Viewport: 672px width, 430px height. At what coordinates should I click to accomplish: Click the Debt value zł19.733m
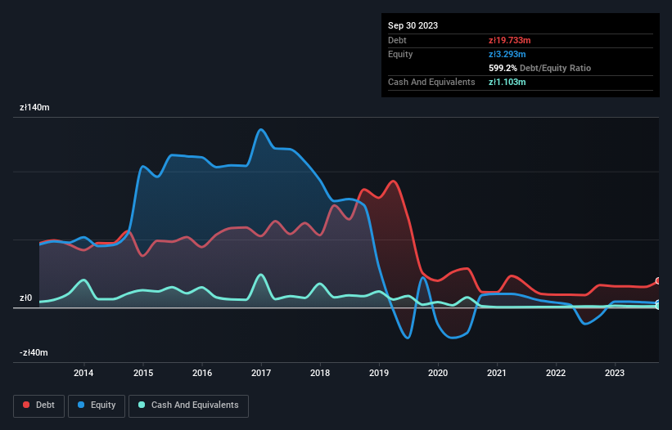point(510,40)
